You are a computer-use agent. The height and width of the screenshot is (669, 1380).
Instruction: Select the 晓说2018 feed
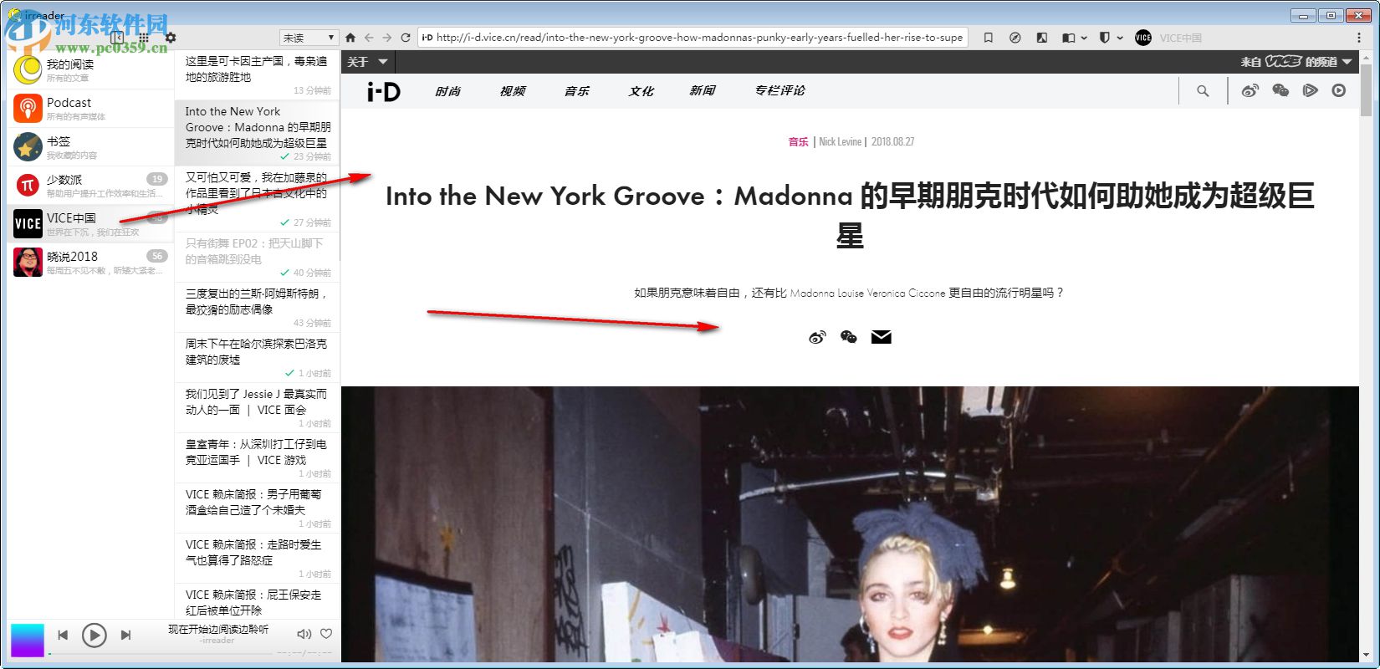[90, 263]
